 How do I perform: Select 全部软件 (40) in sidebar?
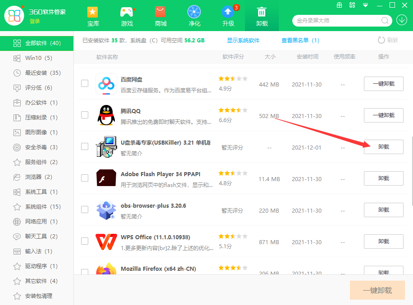pyautogui.click(x=36, y=43)
